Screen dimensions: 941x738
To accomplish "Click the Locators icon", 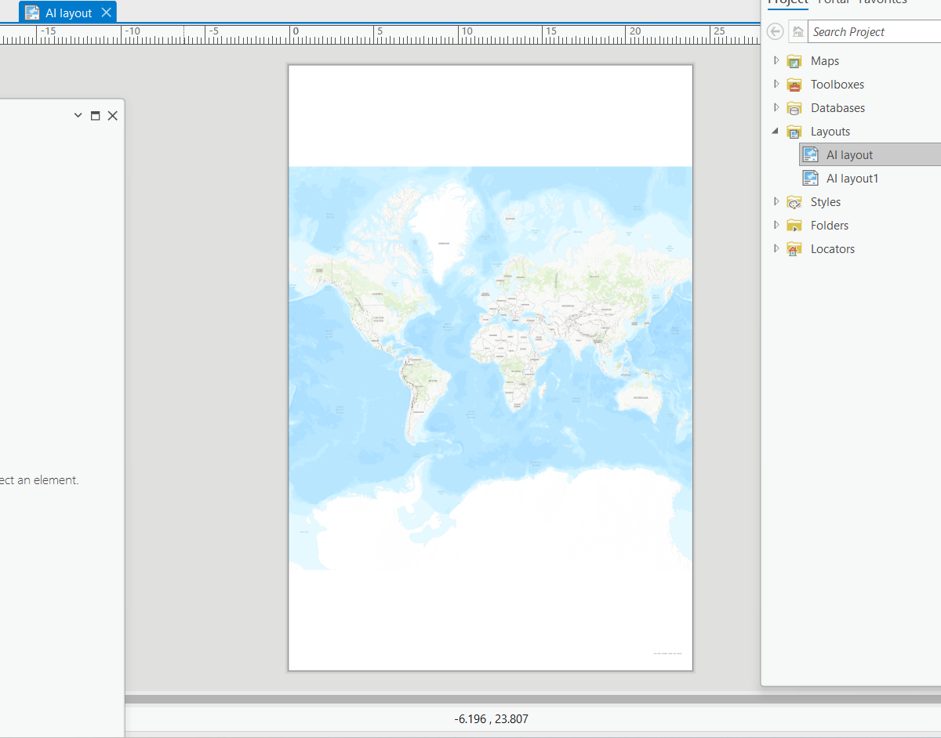I will [x=796, y=248].
